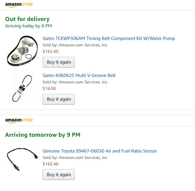Image resolution: width=195 pixels, height=191 pixels.
Task: Click the Out for delivery heading
Action: click(x=27, y=19)
